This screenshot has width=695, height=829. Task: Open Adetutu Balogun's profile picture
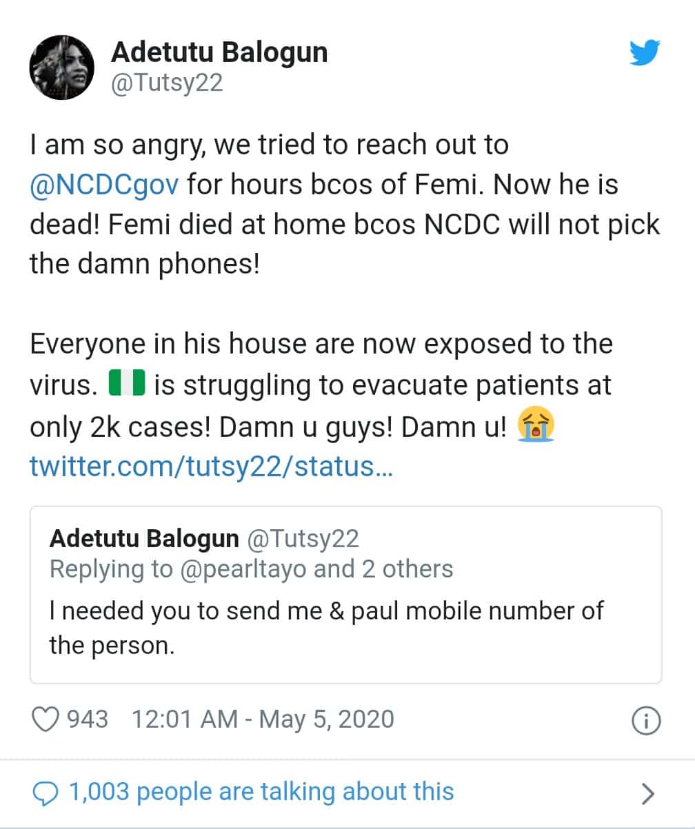pyautogui.click(x=61, y=67)
